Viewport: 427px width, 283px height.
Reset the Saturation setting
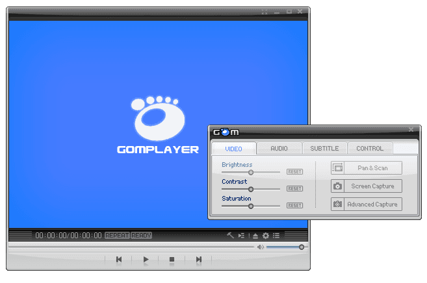(x=294, y=206)
